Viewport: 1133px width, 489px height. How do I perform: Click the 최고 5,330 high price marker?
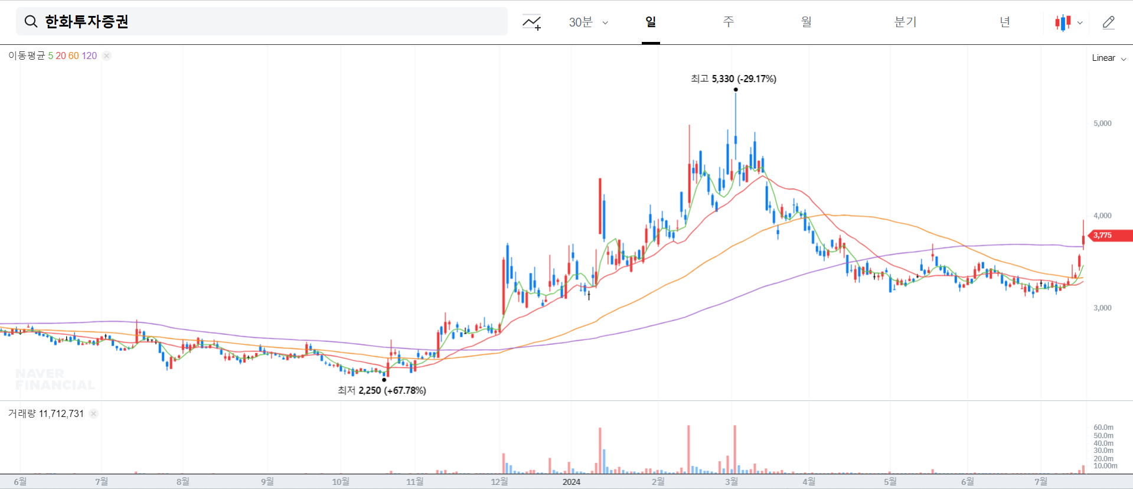coord(733,79)
